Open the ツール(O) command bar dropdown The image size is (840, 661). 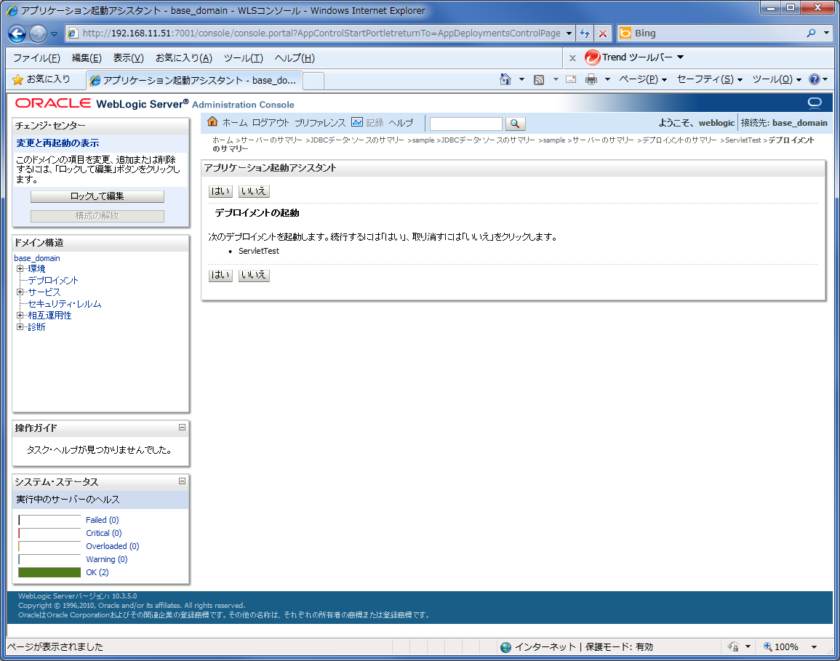point(777,79)
